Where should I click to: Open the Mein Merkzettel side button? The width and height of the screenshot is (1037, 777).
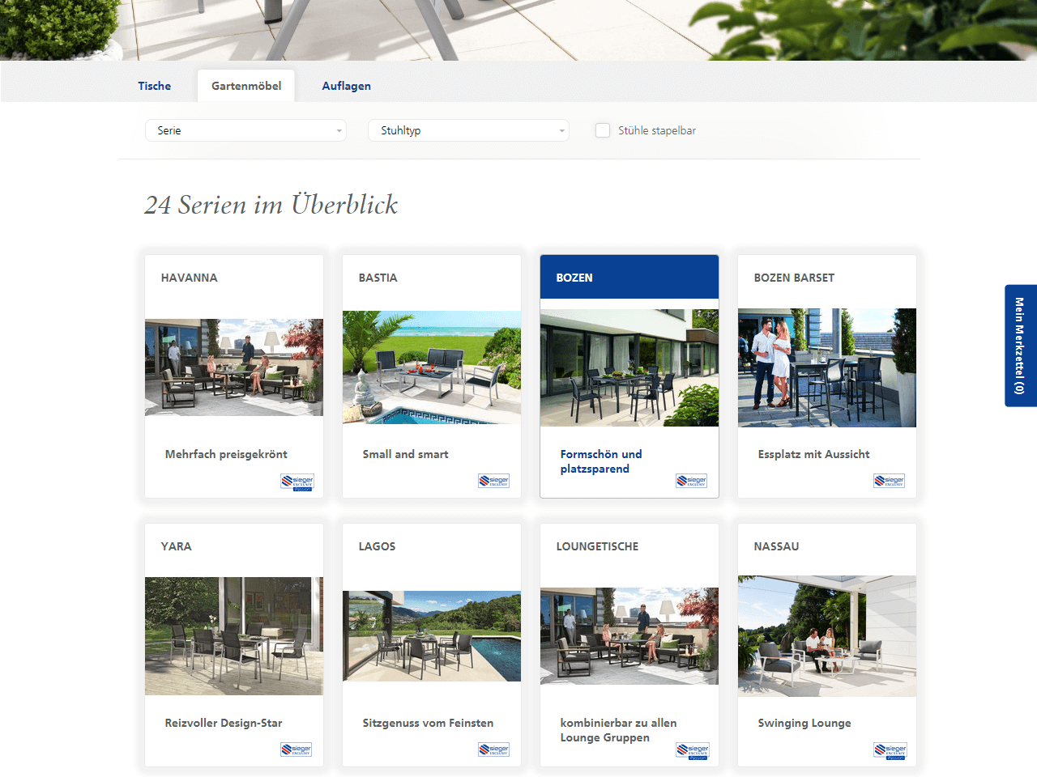click(x=1021, y=346)
